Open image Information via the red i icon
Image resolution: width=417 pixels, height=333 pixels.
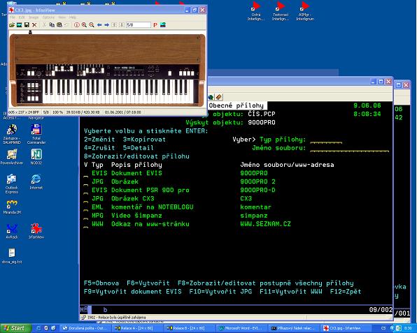(77, 25)
